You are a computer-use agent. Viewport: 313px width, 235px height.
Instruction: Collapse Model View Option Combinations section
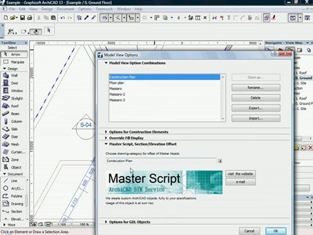(x=106, y=63)
